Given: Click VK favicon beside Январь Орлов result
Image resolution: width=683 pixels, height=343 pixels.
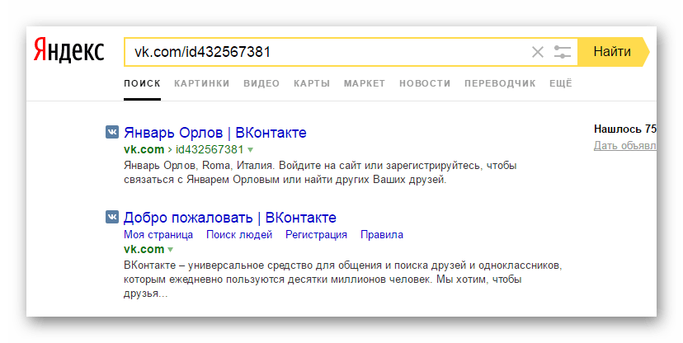Looking at the screenshot, I should 111,132.
